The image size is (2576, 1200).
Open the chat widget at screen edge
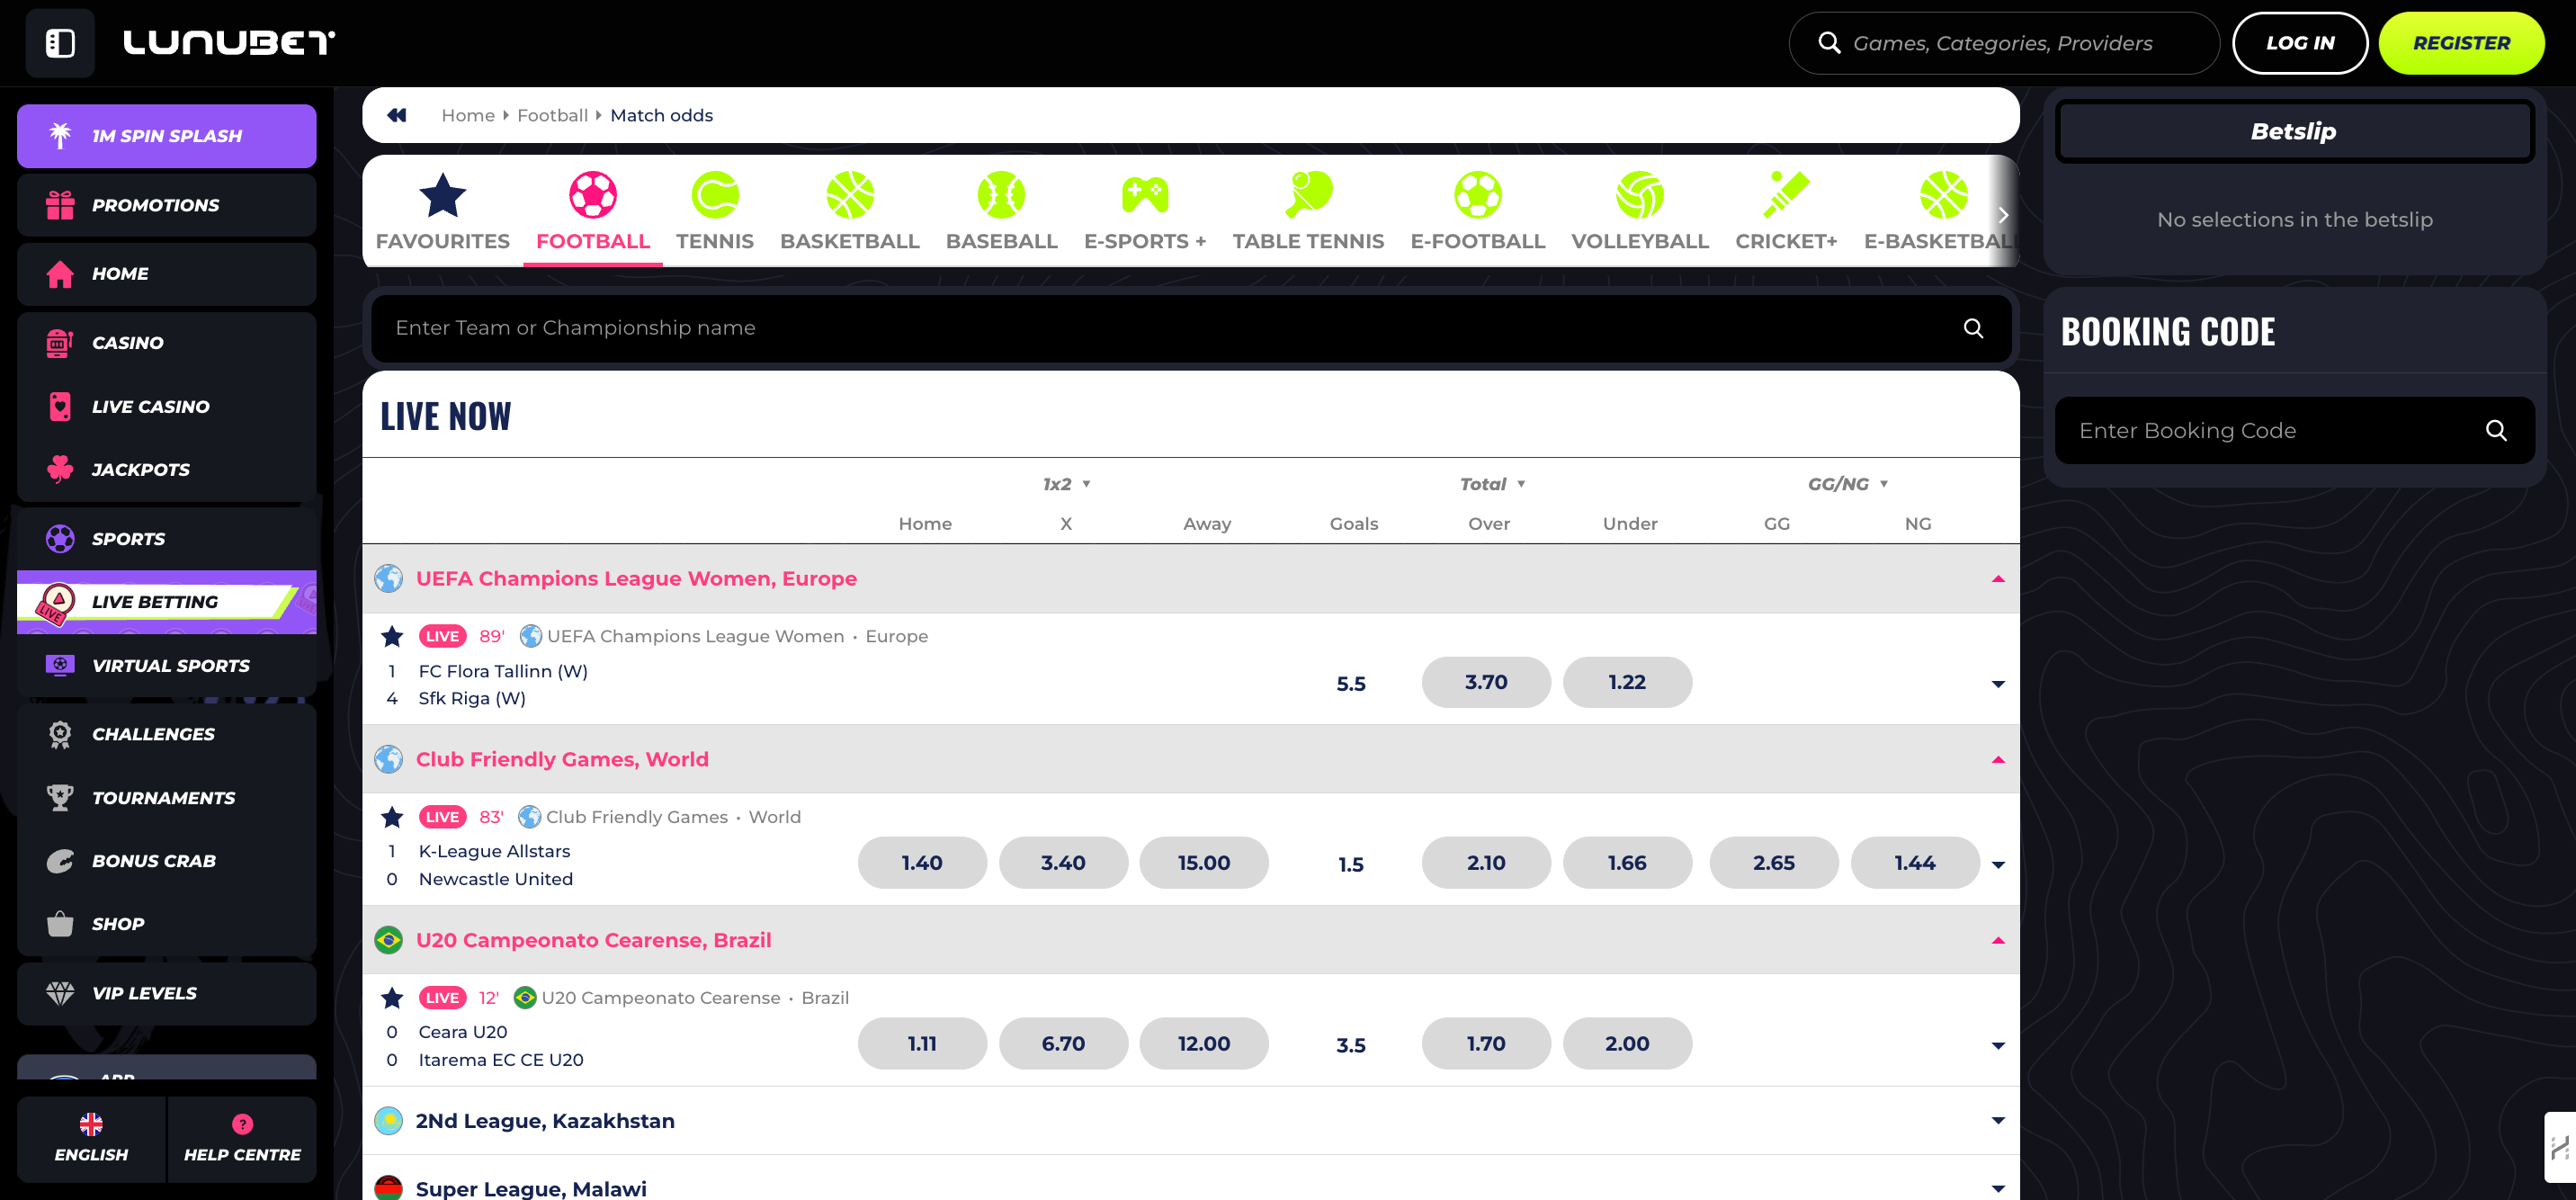tap(2560, 1146)
